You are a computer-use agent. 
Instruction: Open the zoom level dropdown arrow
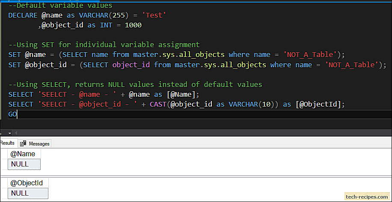pos(10,133)
